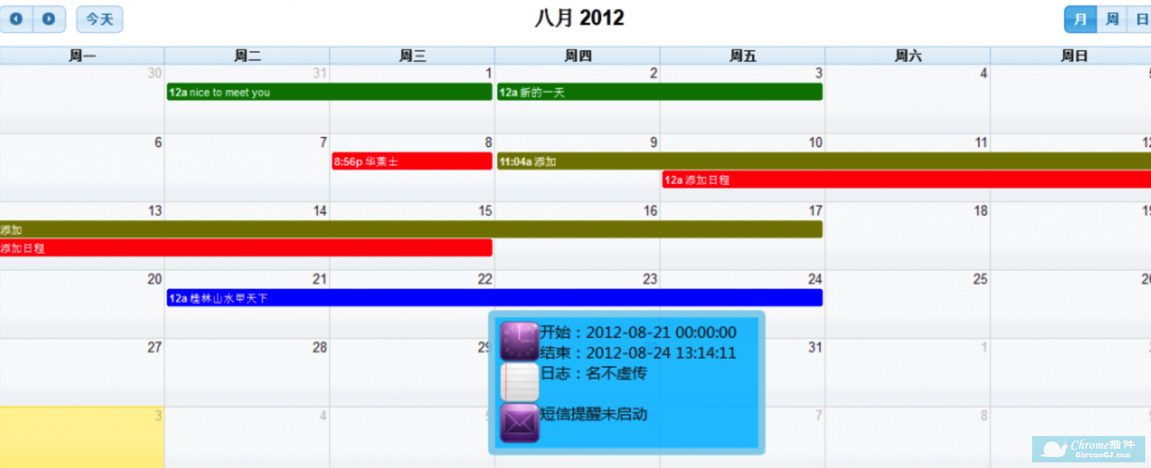Go to the previous month with left arrow

click(16, 19)
